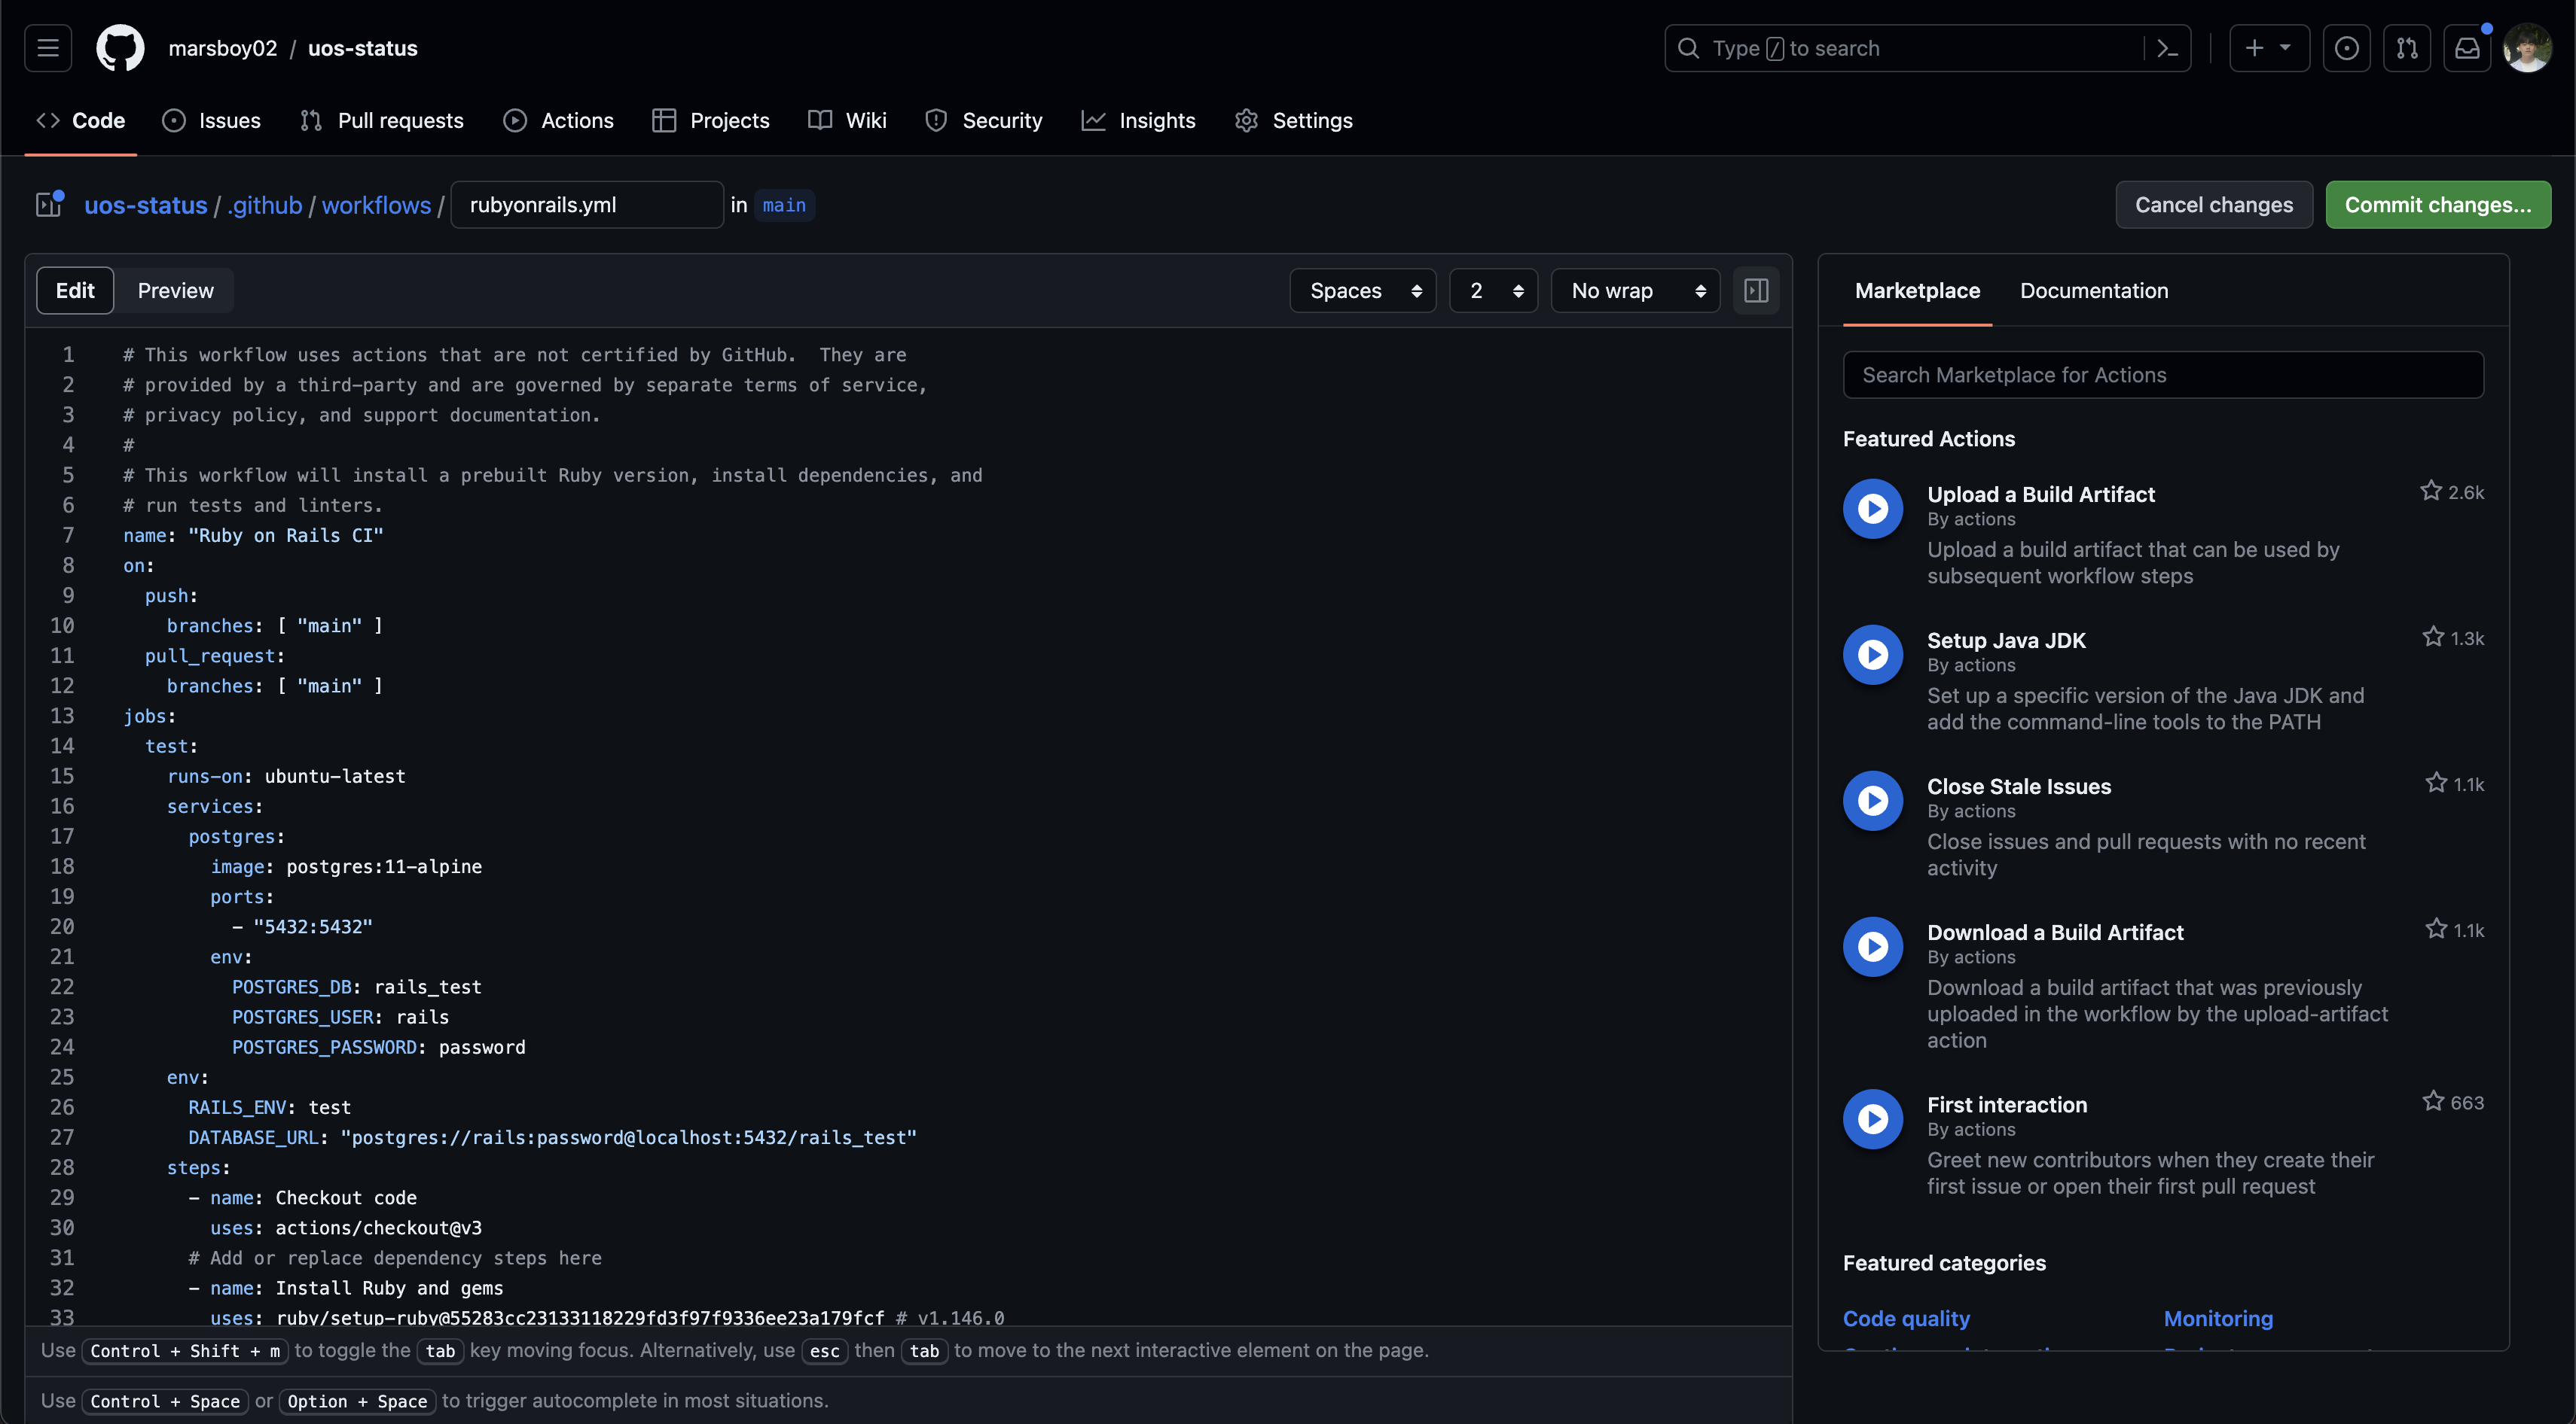The width and height of the screenshot is (2576, 1424).
Task: Star the Upload a Build Artifact action
Action: tap(2431, 491)
